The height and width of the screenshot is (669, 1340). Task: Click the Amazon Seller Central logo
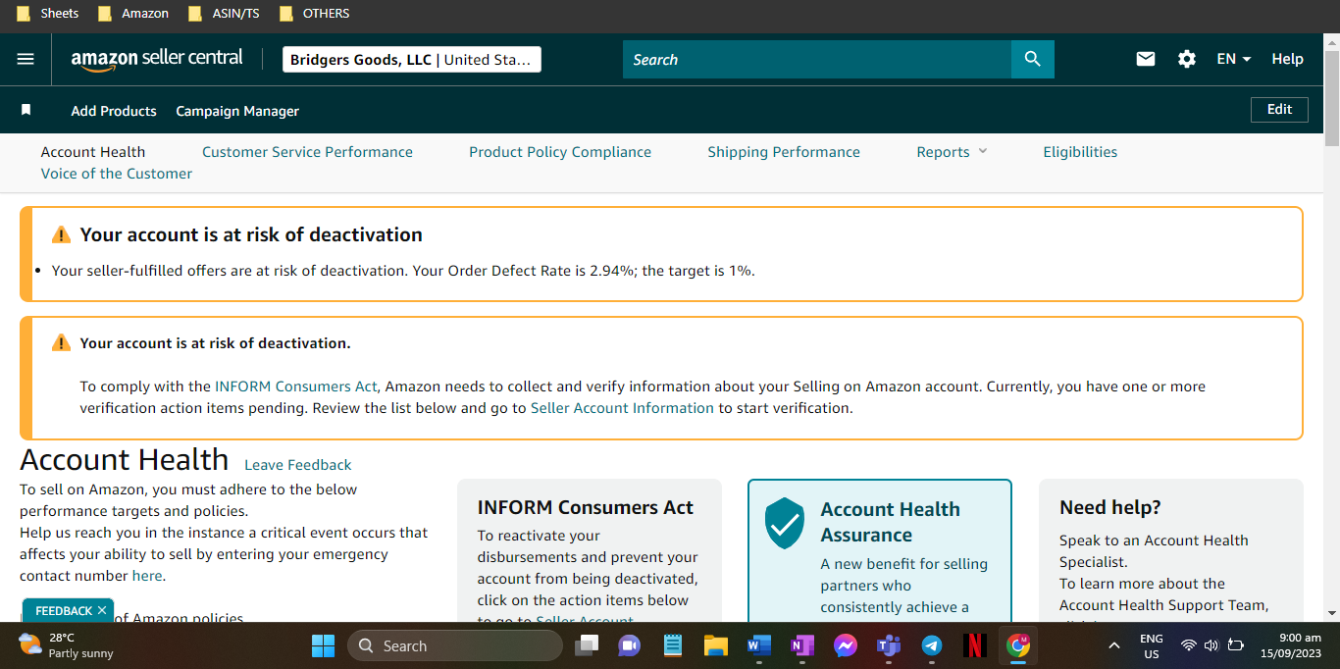click(157, 59)
